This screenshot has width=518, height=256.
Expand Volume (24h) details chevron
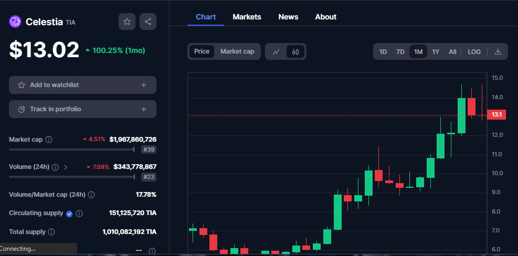click(x=66, y=167)
